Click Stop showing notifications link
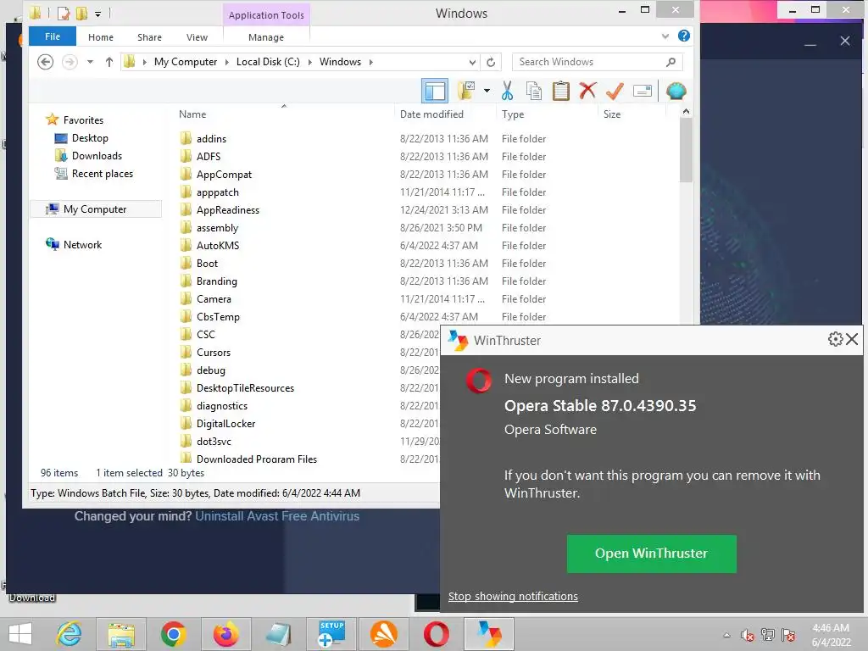 click(513, 596)
